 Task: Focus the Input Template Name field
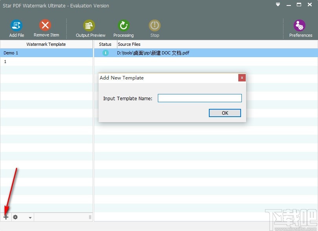pos(200,98)
